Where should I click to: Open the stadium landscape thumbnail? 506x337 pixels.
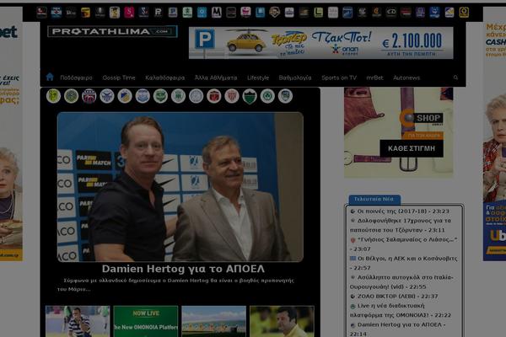pos(213,322)
